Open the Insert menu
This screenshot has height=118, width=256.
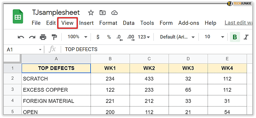(86, 23)
